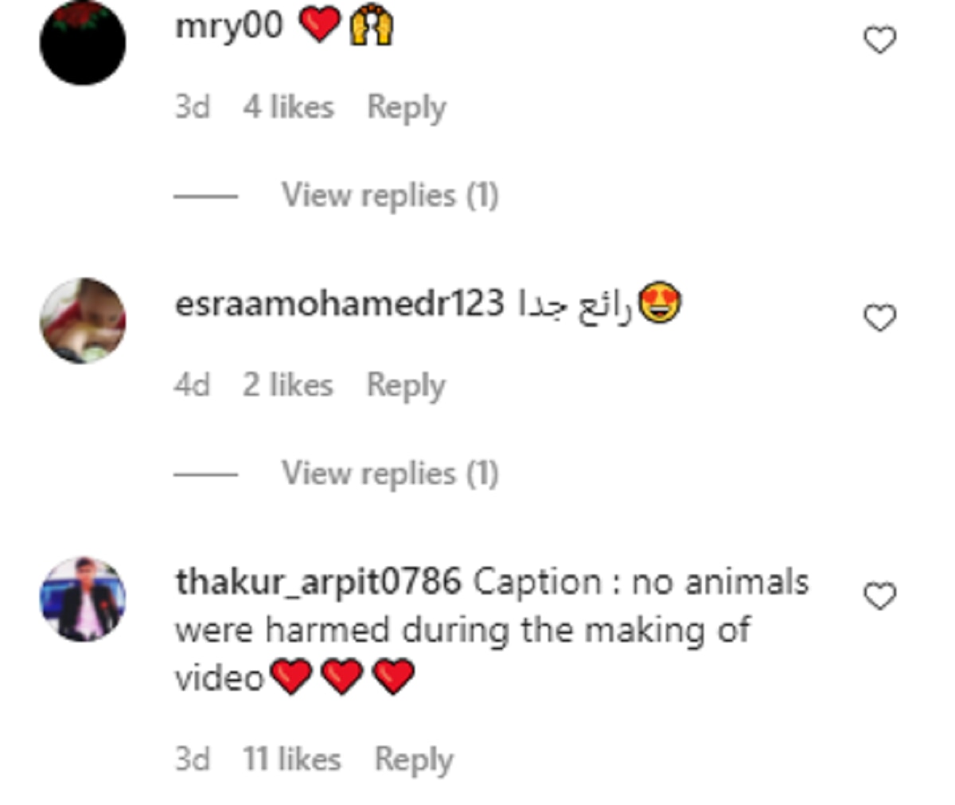This screenshot has height=805, width=955.
Task: Reply to mry00's comment
Action: pos(406,107)
